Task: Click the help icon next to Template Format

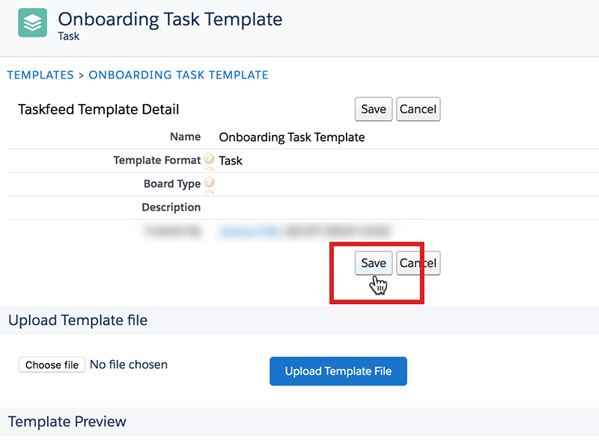Action: pyautogui.click(x=209, y=158)
